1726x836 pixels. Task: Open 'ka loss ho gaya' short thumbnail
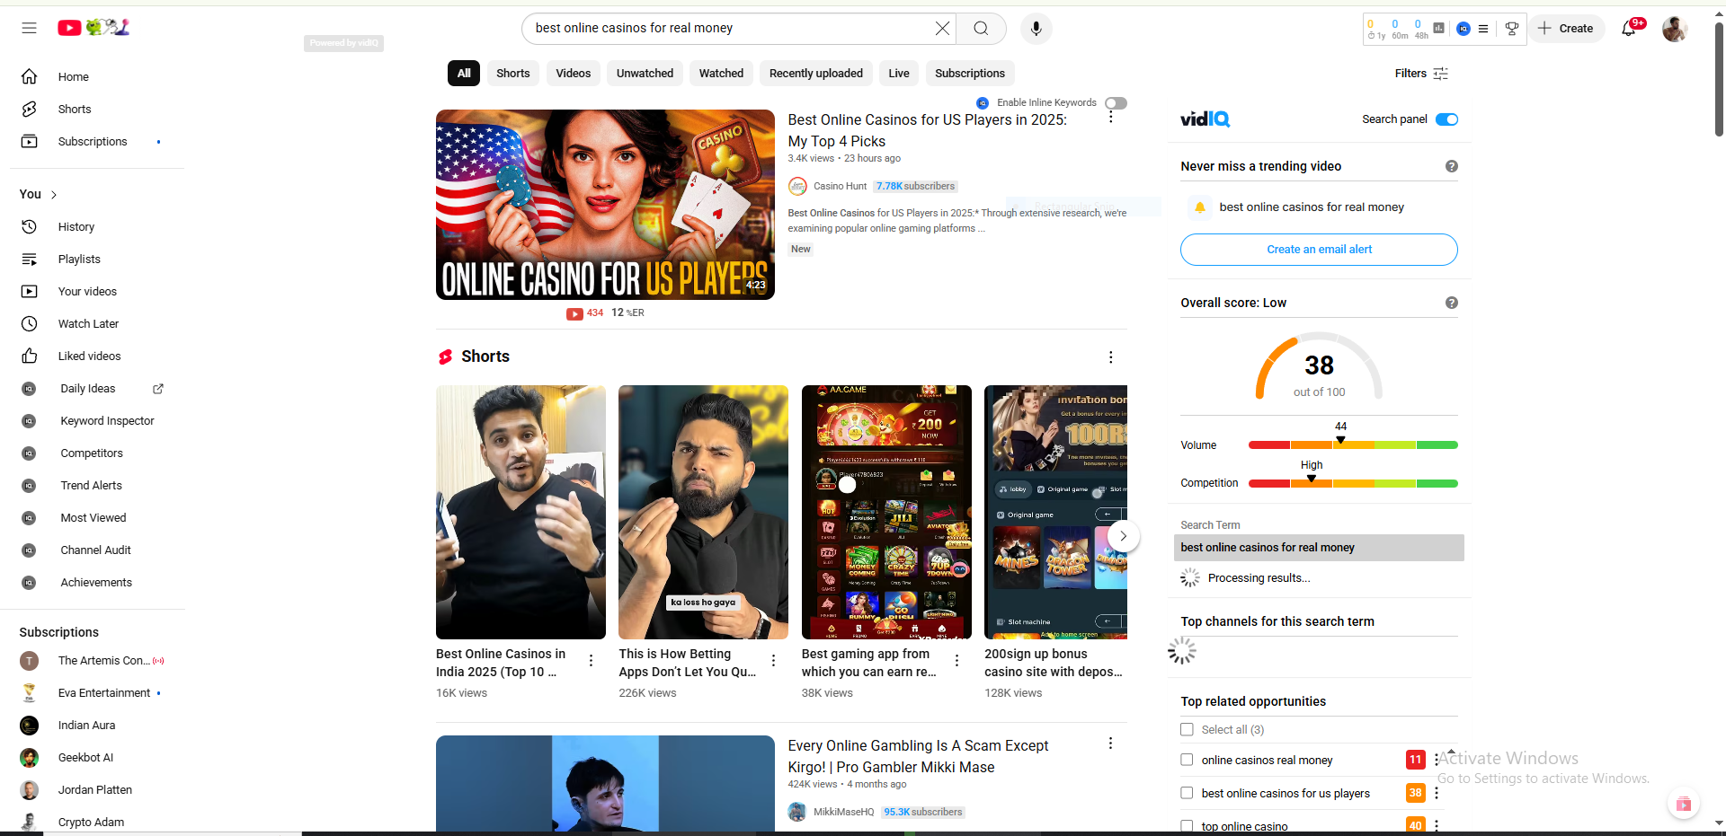703,512
